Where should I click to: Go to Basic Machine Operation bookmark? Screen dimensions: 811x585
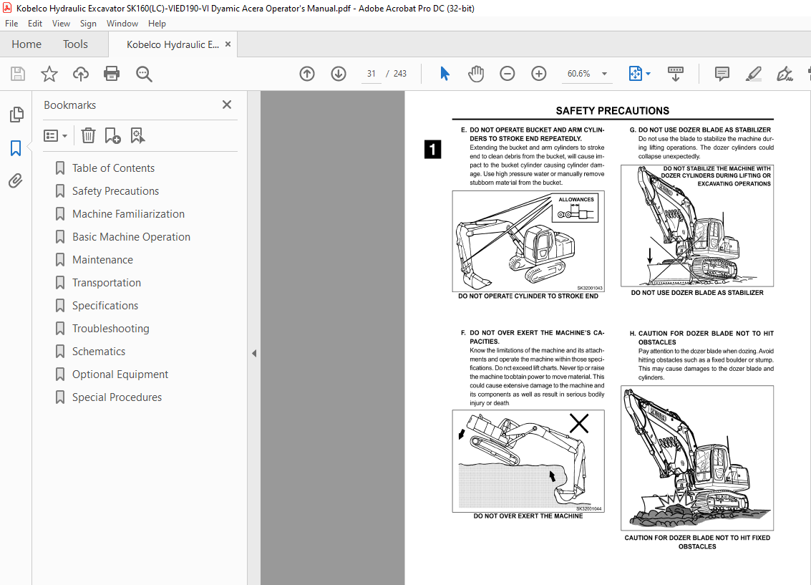[x=132, y=237]
